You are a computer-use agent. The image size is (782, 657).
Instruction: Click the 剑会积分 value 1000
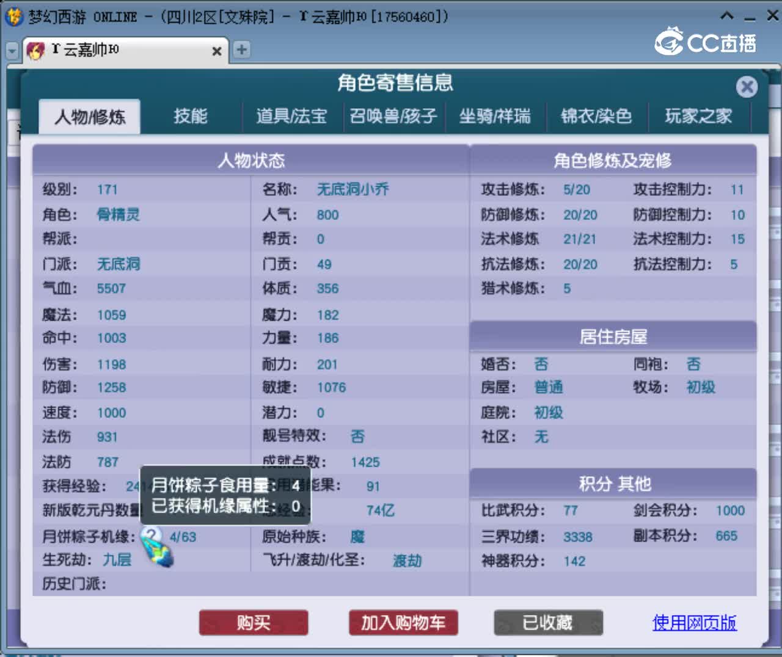tap(730, 510)
